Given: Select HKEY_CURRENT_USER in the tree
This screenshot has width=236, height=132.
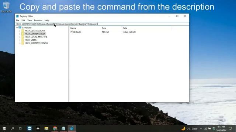Looking at the screenshot, I should (x=35, y=34).
